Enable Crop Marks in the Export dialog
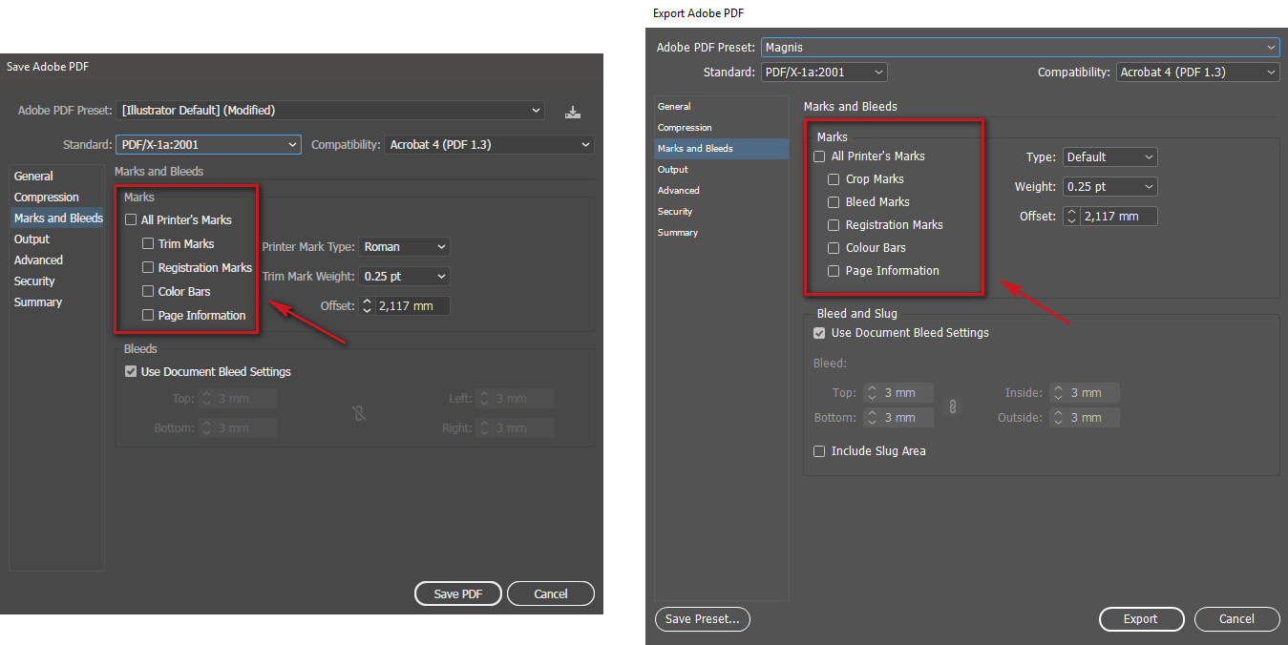This screenshot has width=1288, height=645. 833,178
